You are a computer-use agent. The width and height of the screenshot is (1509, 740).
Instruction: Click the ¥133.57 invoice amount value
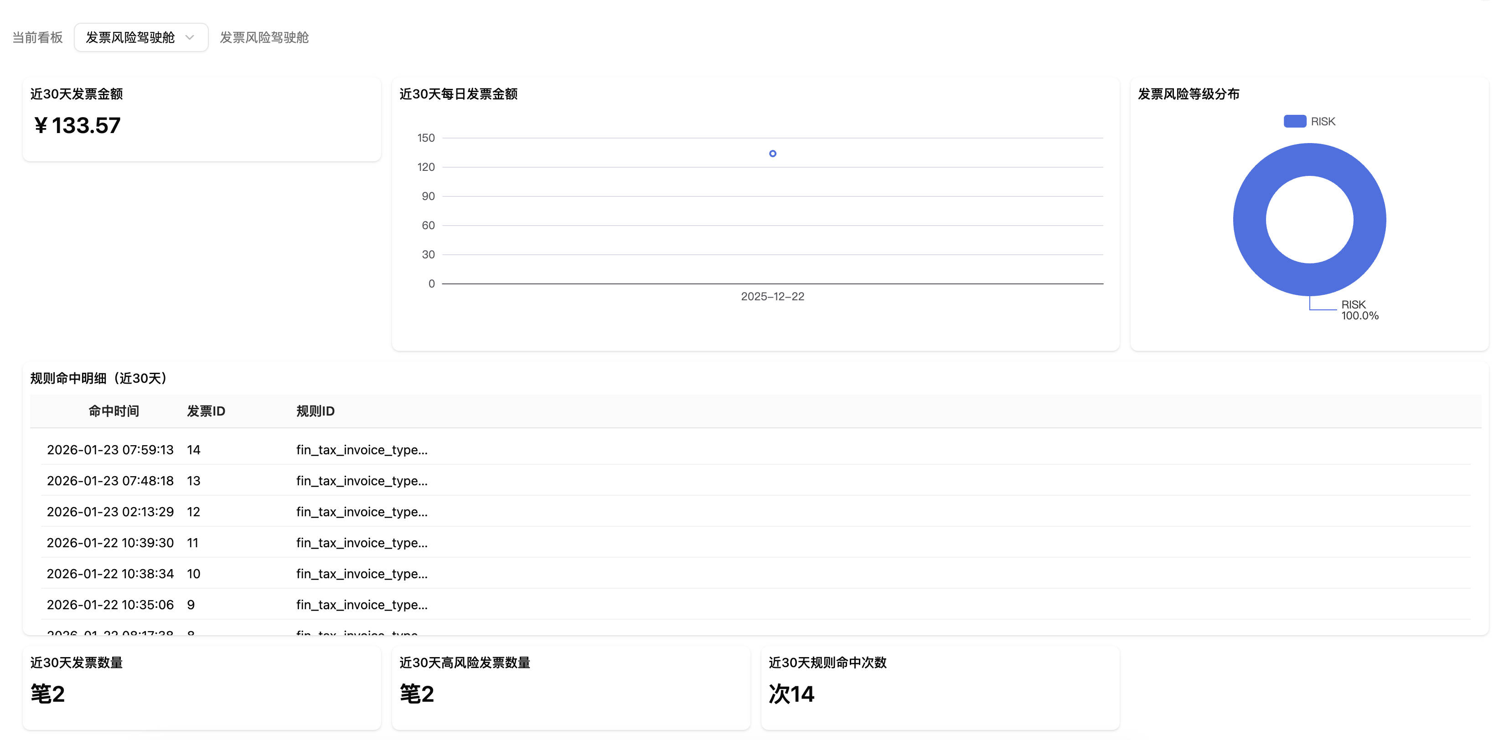click(78, 125)
